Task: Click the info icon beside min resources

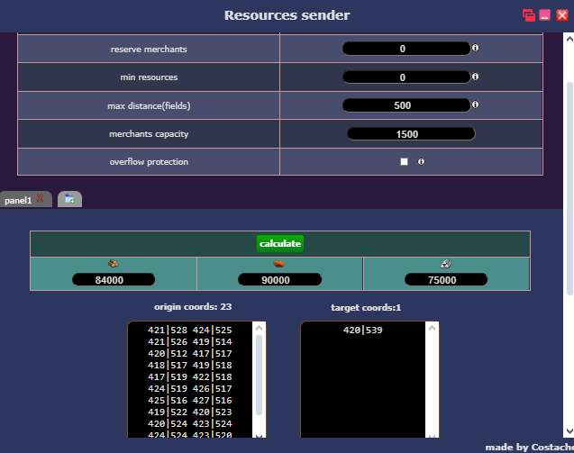Action: (475, 77)
